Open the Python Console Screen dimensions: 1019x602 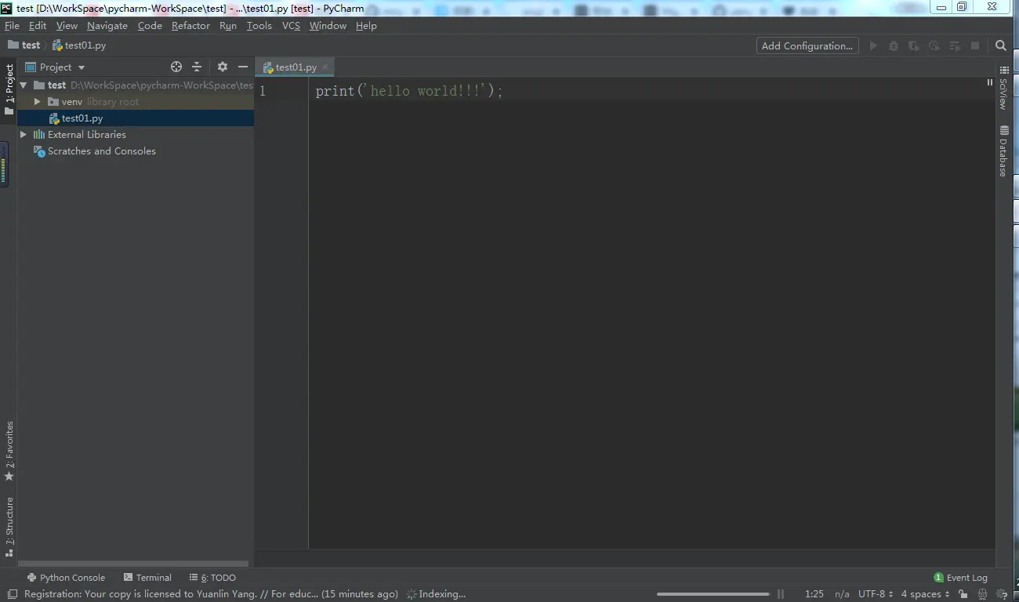tap(66, 578)
